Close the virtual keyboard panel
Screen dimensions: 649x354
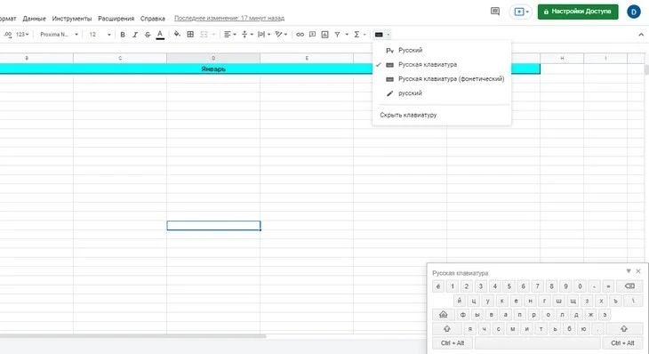(x=638, y=271)
